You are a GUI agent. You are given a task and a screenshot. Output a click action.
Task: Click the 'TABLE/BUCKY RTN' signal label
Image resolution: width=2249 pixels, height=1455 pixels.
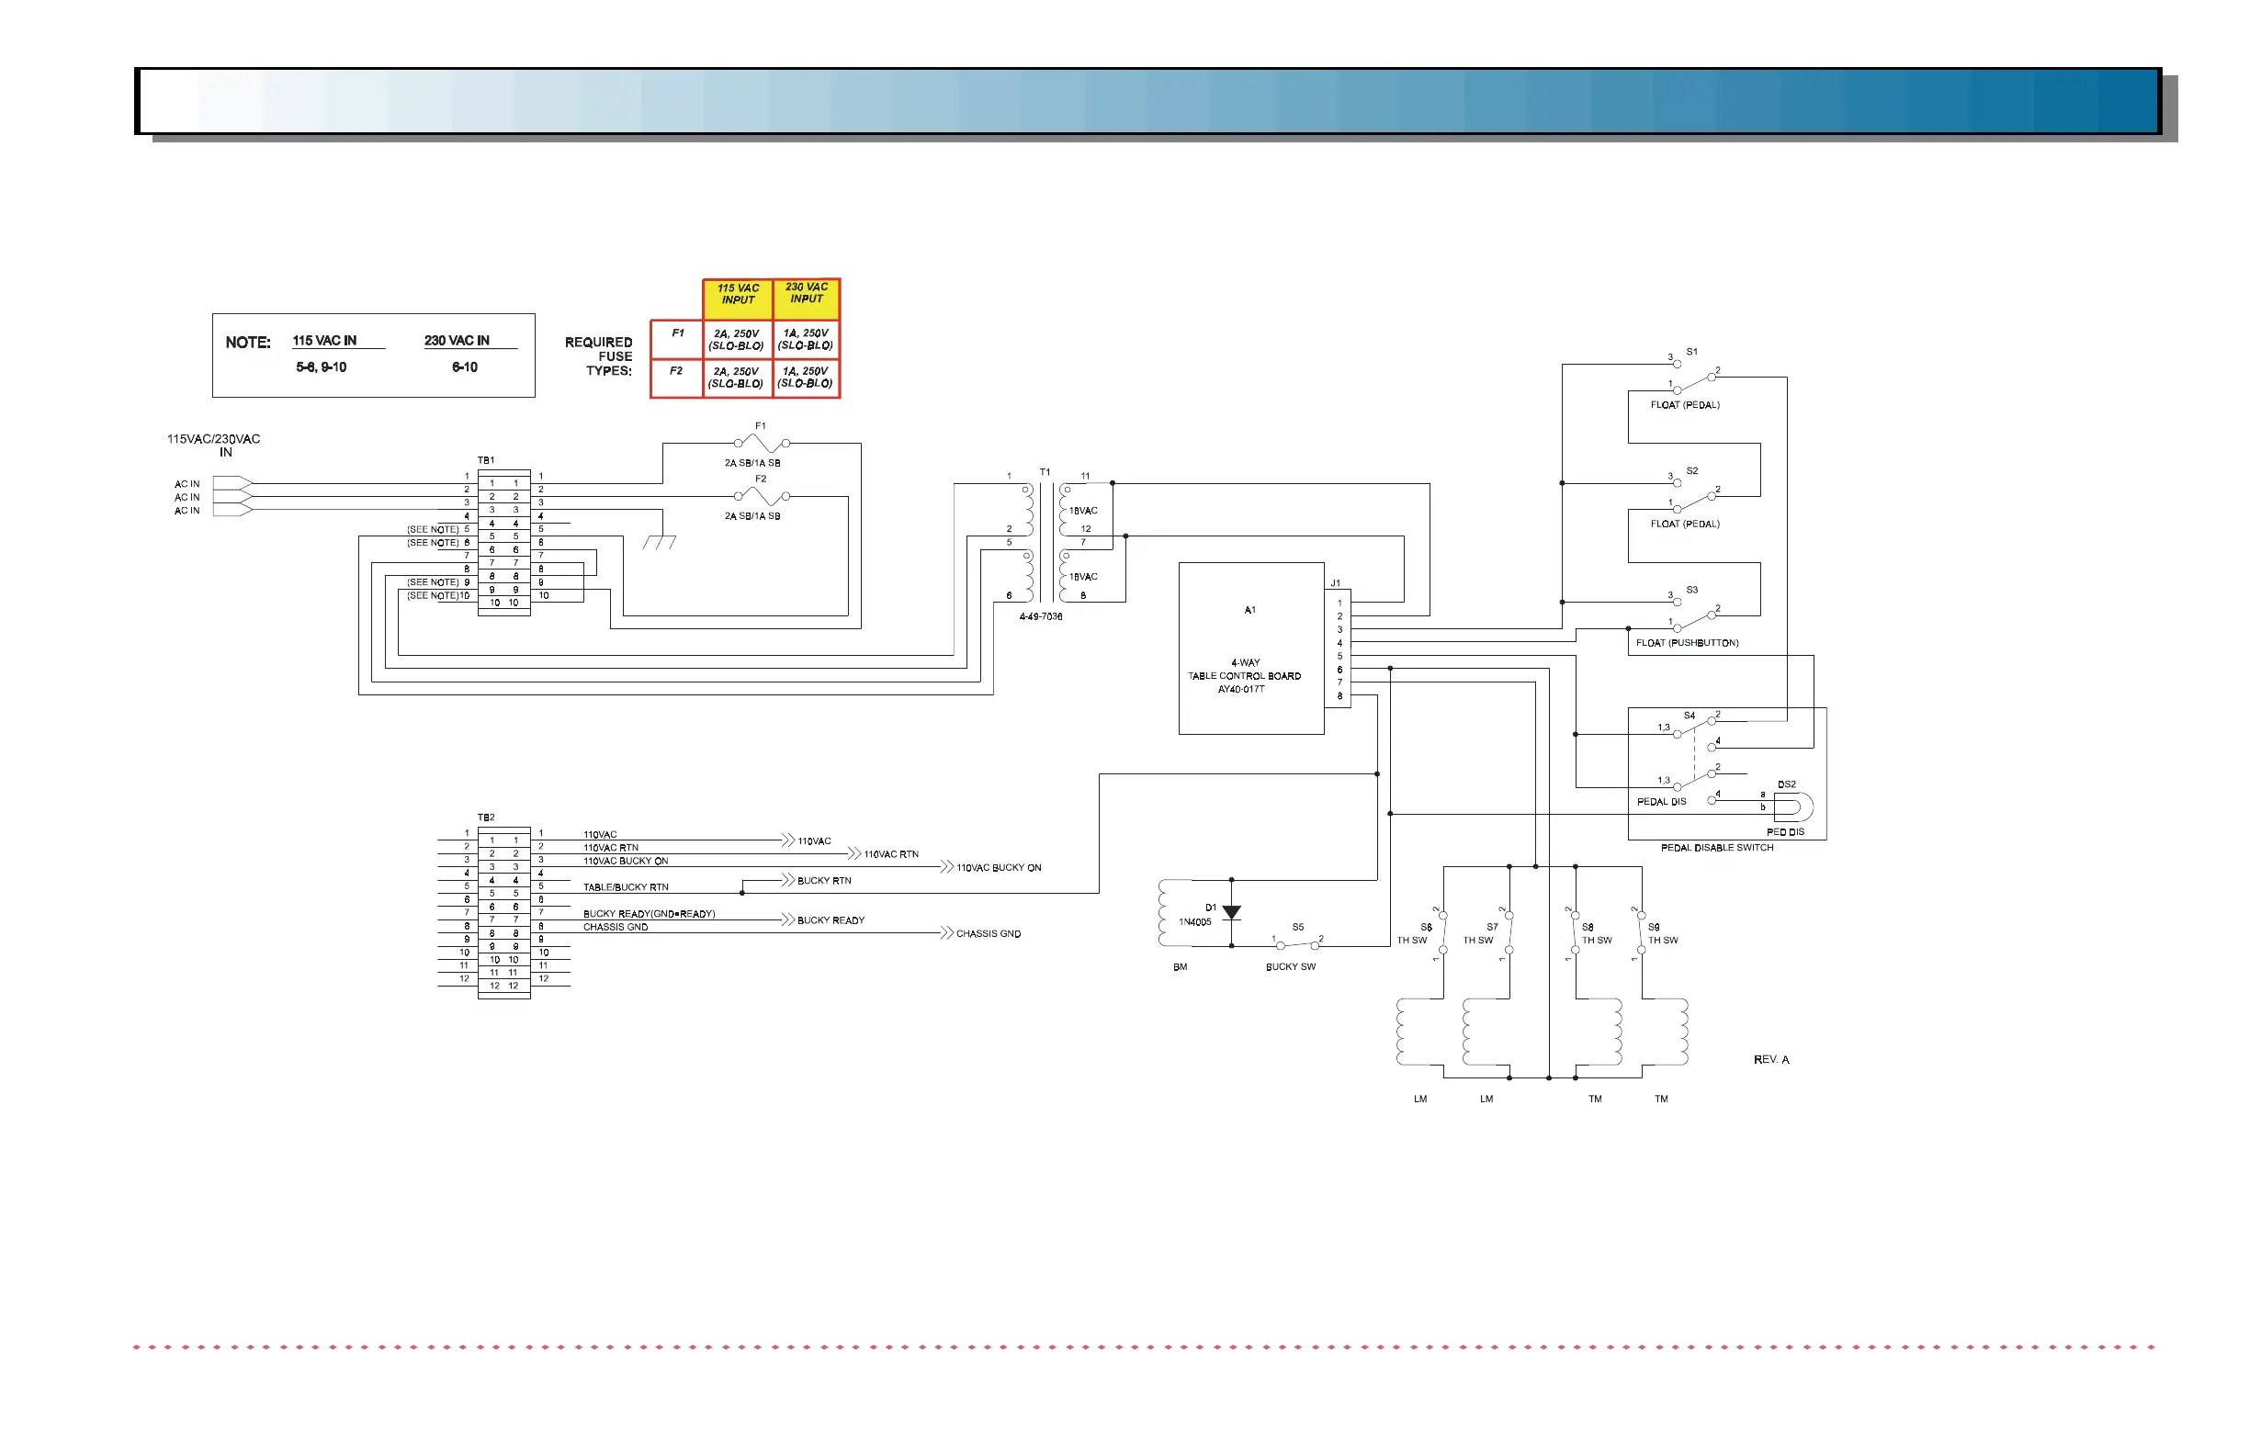pyautogui.click(x=626, y=887)
